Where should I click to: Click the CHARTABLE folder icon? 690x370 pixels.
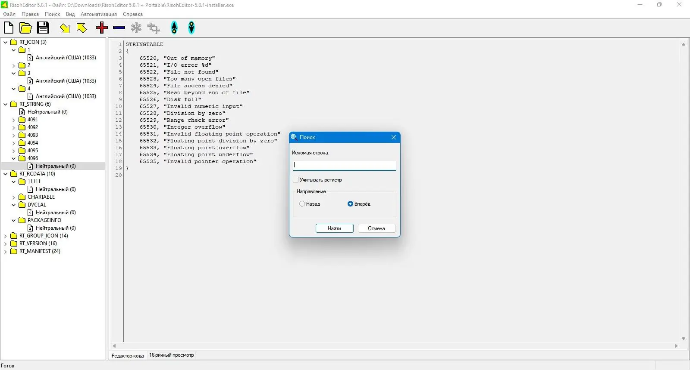[22, 197]
